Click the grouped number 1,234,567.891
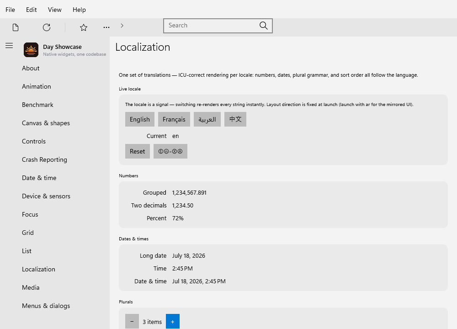This screenshot has height=329, width=457. click(x=189, y=193)
